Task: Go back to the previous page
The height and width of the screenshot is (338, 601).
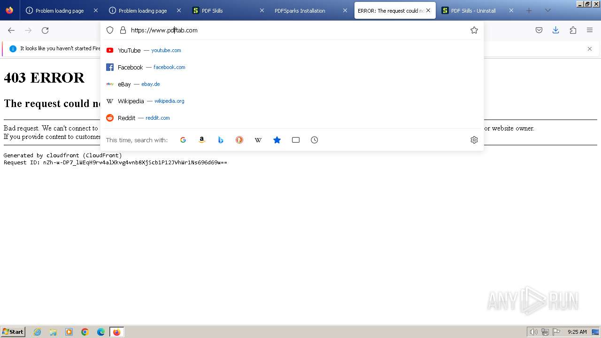Action: pos(11,30)
